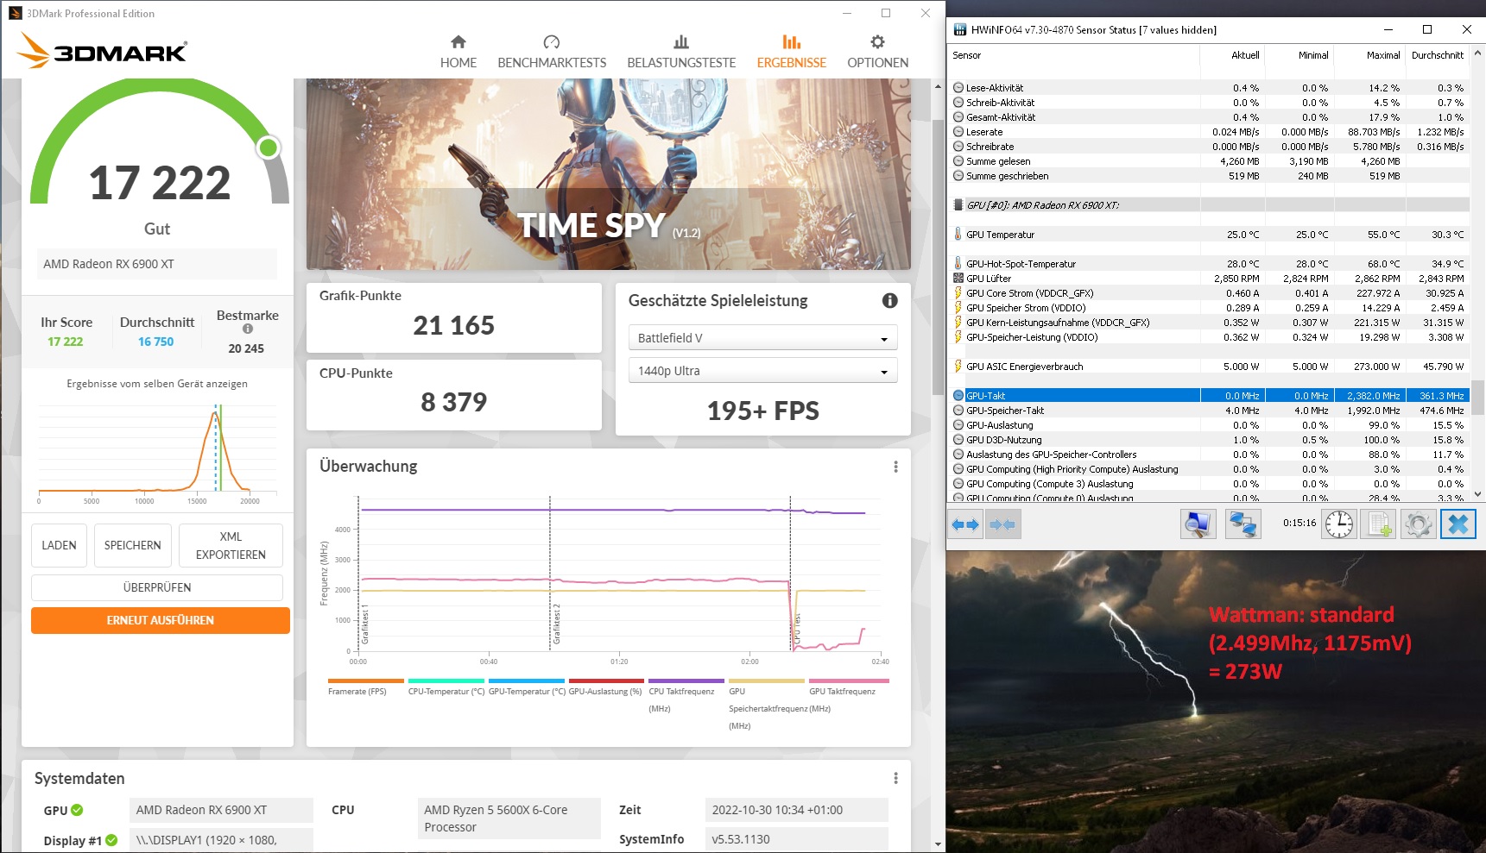This screenshot has width=1486, height=853.
Task: Click the XML EXPORTIEREN button
Action: click(x=231, y=545)
